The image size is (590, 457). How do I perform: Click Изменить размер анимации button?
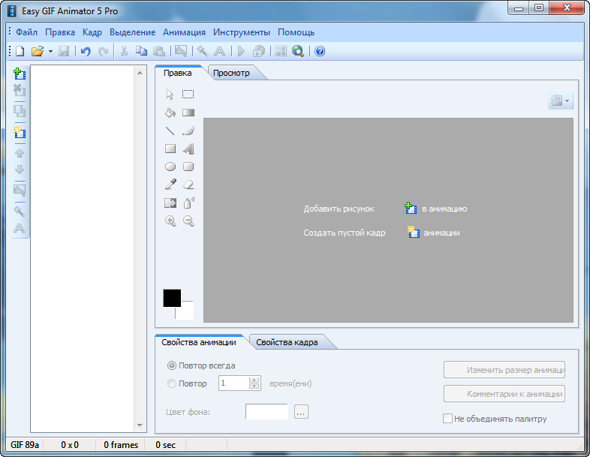pyautogui.click(x=504, y=370)
